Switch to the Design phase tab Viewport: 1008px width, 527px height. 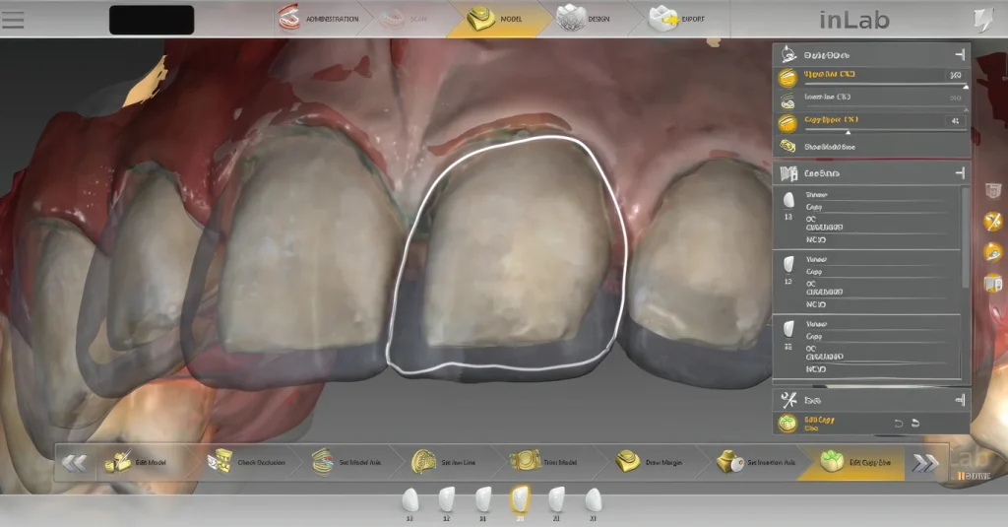tap(586, 19)
